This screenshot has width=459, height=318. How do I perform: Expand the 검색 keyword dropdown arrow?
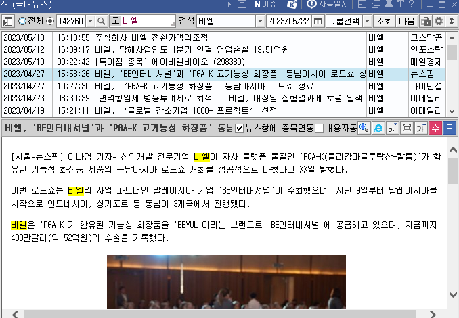click(260, 21)
